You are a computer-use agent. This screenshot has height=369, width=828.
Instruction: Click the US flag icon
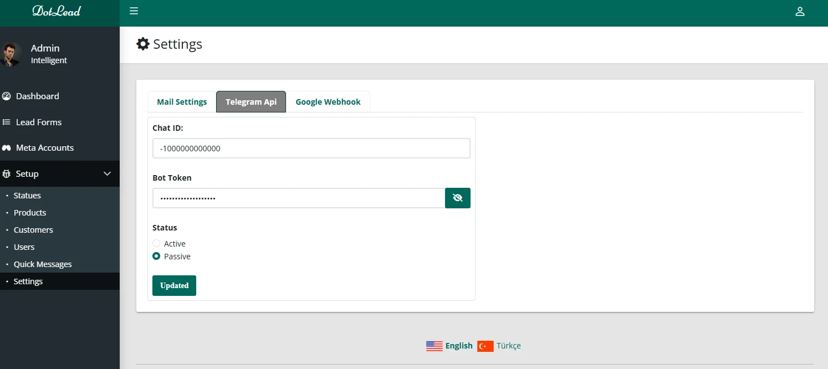(x=434, y=346)
